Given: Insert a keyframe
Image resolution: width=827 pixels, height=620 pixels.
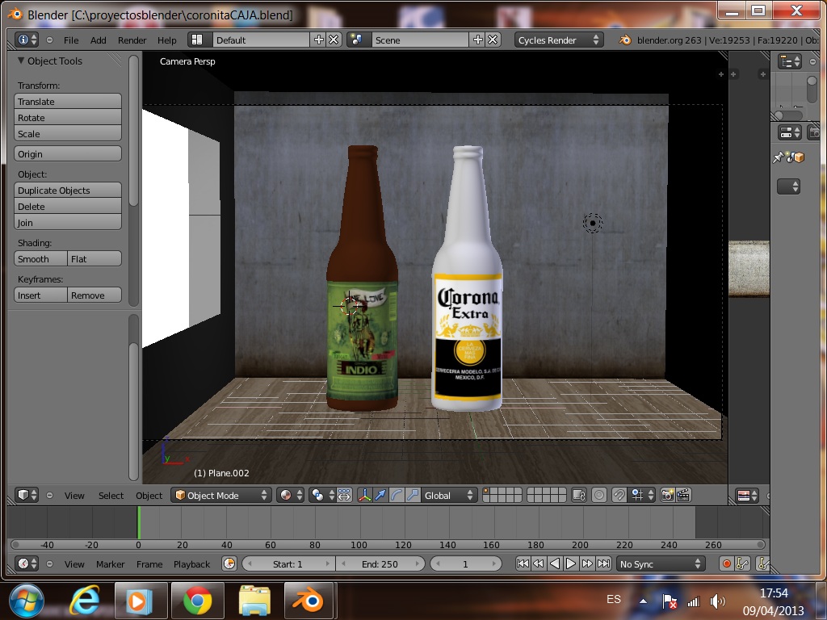Looking at the screenshot, I should [x=40, y=295].
